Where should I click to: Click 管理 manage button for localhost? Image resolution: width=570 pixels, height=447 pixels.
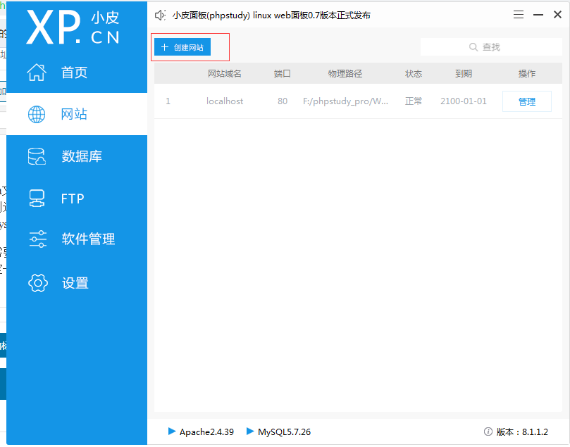pos(527,101)
